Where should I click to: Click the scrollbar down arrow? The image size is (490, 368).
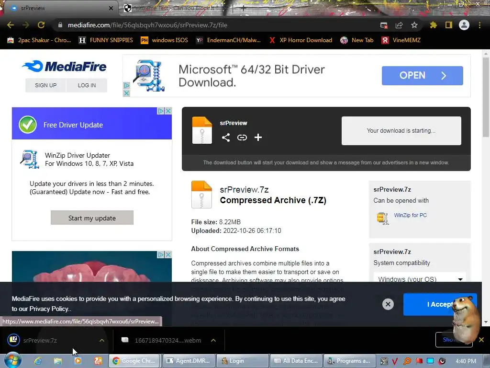pos(486,322)
